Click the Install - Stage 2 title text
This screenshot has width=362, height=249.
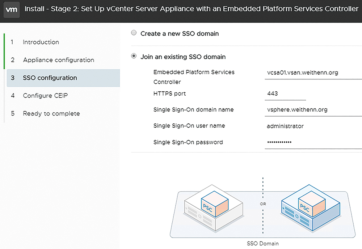191,9
